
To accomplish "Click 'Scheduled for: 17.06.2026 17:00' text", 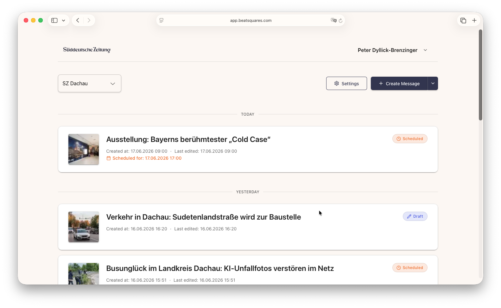I will pos(147,158).
